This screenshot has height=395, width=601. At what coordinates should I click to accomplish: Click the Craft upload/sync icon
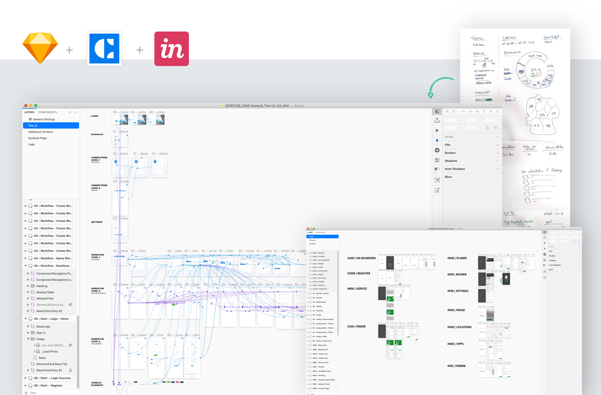(437, 120)
